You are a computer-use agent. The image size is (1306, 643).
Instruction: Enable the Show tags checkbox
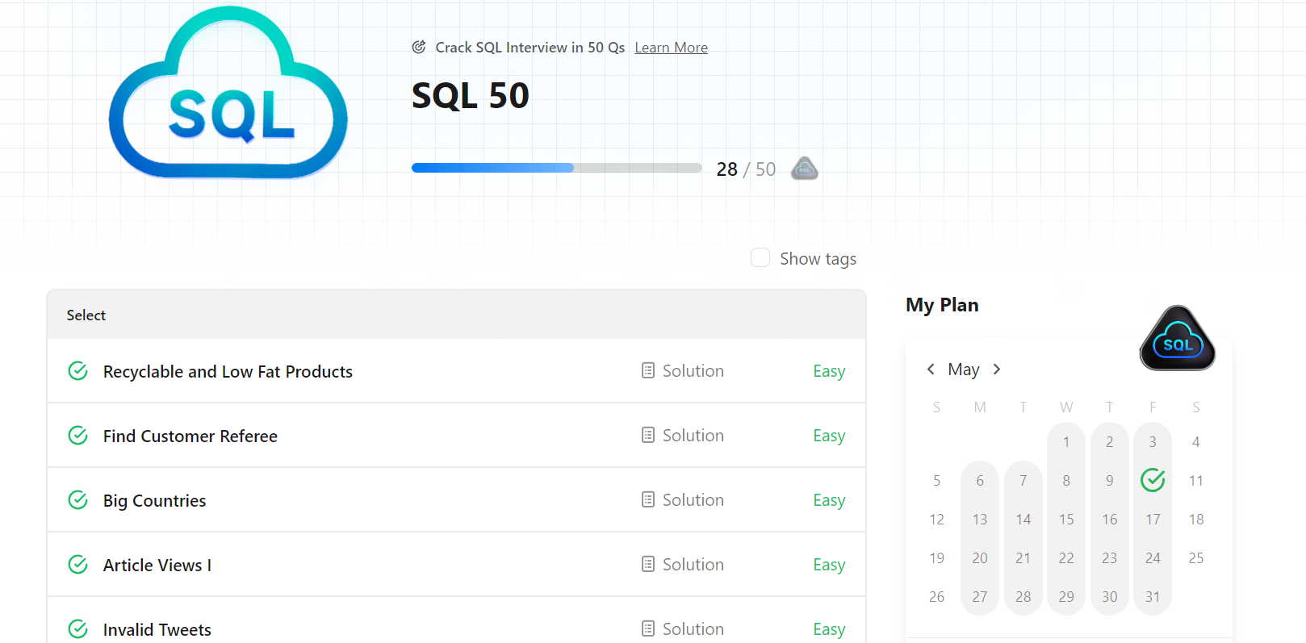click(760, 257)
